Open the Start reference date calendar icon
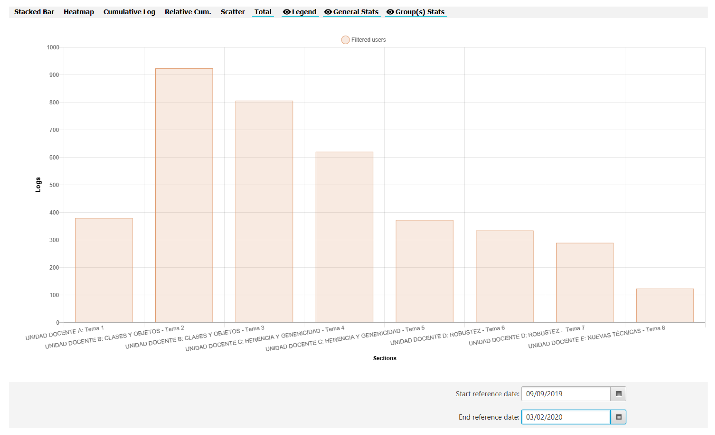 pos(618,394)
